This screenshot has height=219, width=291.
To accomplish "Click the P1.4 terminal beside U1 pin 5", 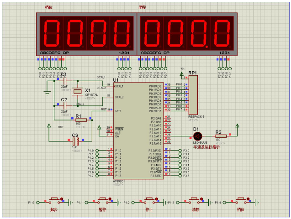I will (97, 165).
